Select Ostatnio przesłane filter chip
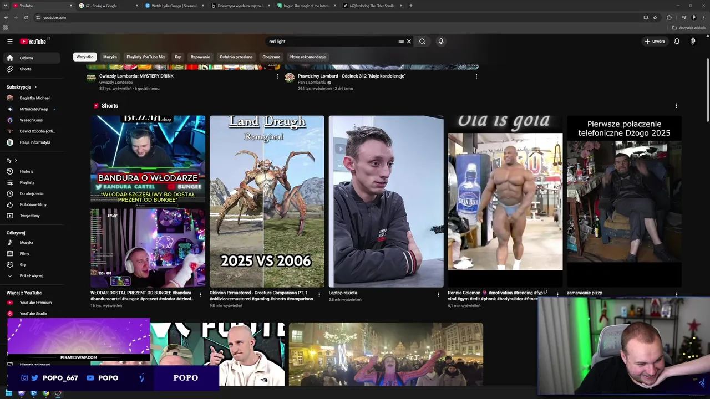 [x=236, y=57]
